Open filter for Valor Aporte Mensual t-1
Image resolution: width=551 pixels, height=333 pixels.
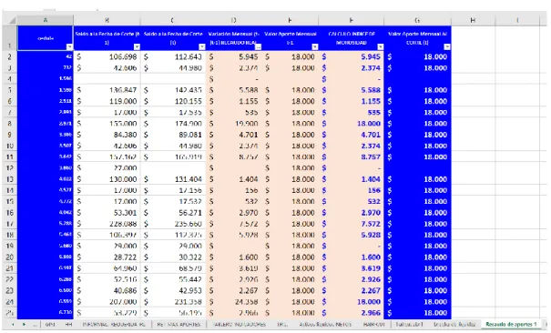(x=315, y=46)
